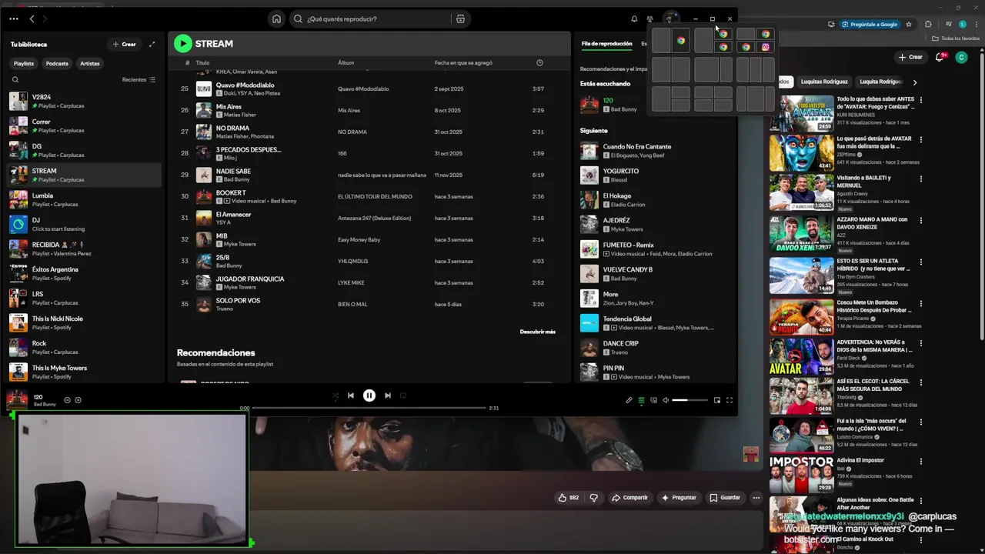Hide 120 with the minus circle icon
Viewport: 985px width, 554px height.
tap(67, 400)
